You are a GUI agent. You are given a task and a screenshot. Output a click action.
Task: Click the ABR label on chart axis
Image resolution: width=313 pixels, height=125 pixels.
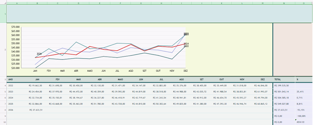pyautogui.click(x=76, y=71)
